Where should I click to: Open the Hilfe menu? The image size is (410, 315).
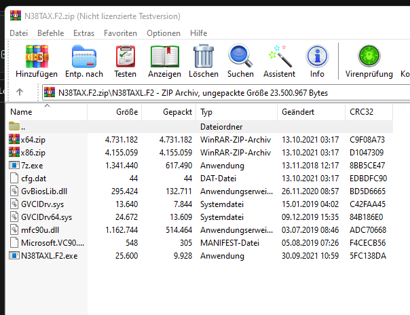[198, 33]
